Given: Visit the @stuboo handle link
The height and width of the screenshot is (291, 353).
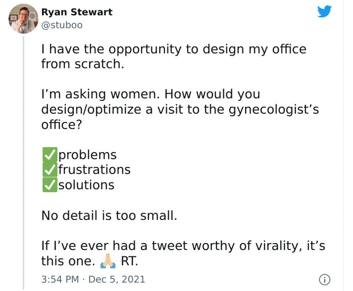Looking at the screenshot, I should [62, 25].
